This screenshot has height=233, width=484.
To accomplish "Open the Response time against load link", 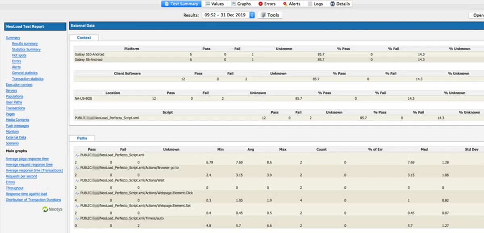I will click(26, 194).
